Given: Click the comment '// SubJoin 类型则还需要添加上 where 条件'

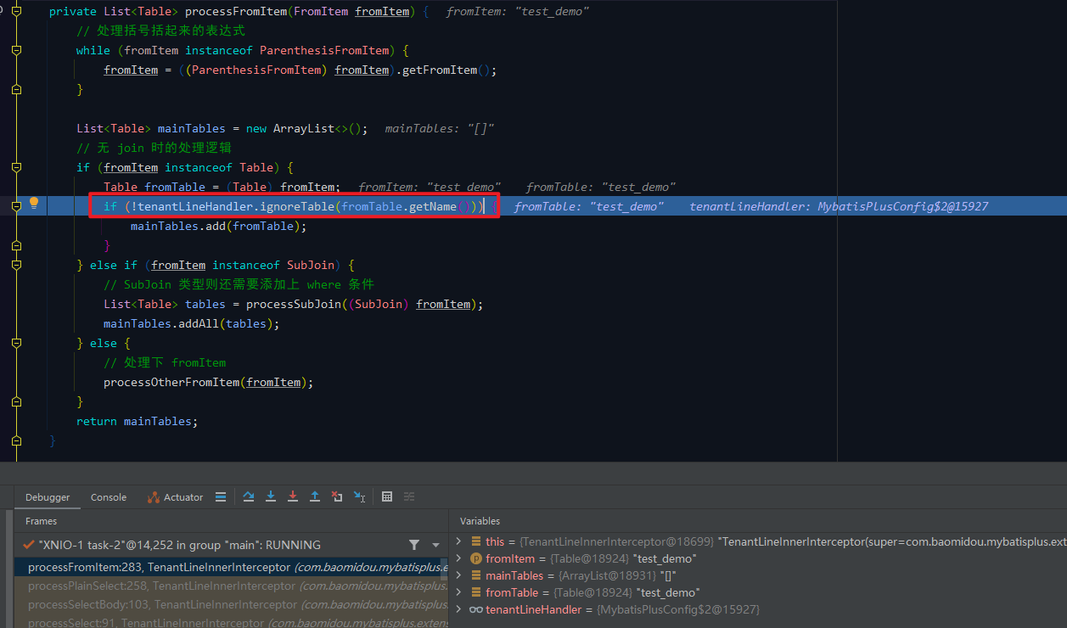Looking at the screenshot, I should pos(239,284).
